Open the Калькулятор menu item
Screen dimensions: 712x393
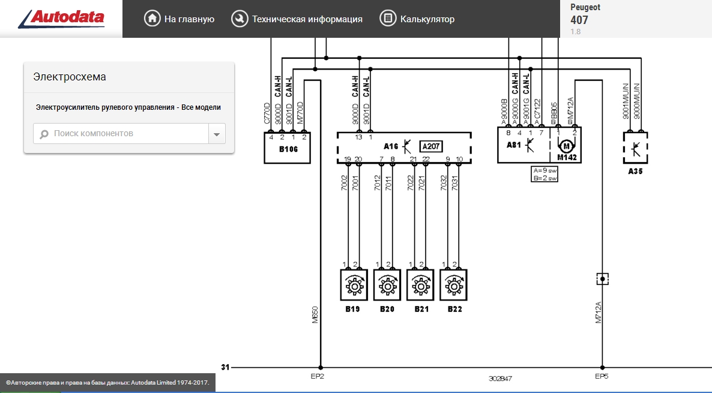427,19
